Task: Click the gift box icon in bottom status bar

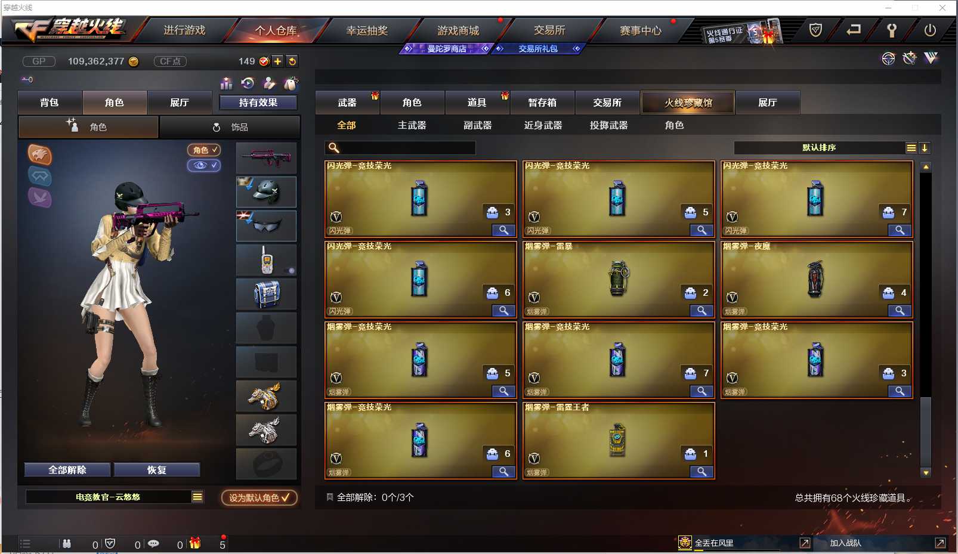Action: point(195,543)
